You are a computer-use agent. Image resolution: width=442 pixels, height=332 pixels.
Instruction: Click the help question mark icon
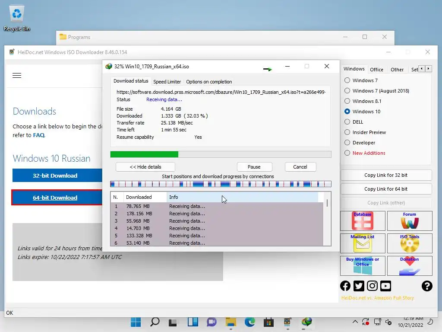(x=427, y=286)
